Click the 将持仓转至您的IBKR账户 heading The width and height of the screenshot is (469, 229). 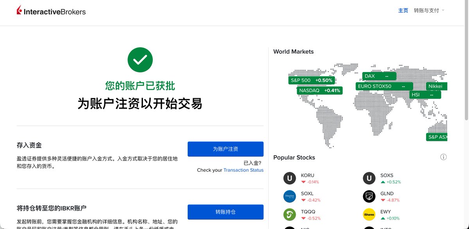click(52, 208)
